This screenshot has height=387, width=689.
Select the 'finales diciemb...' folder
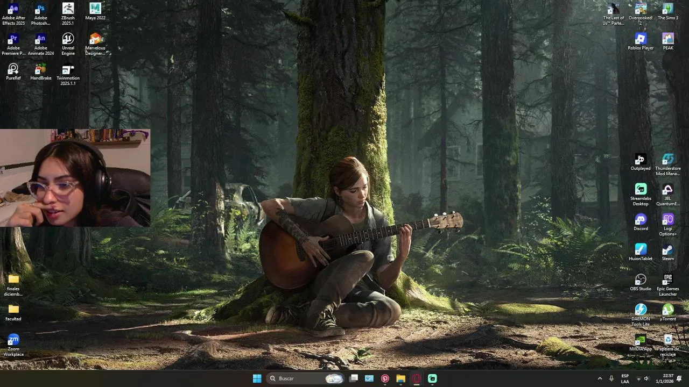(13, 285)
